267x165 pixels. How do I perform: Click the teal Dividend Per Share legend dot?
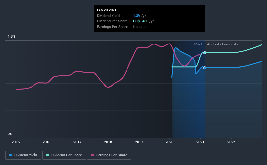47,155
